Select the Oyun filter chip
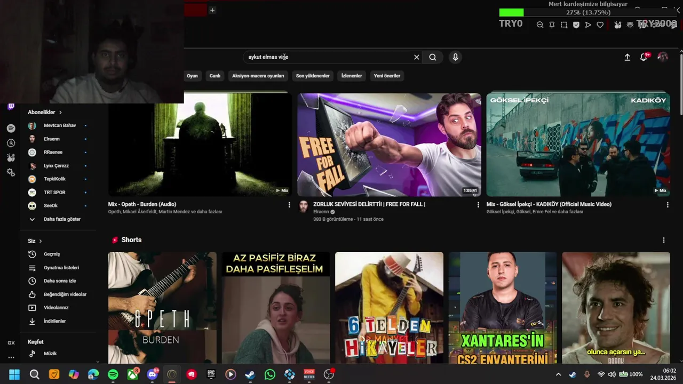The height and width of the screenshot is (384, 683). (x=192, y=76)
